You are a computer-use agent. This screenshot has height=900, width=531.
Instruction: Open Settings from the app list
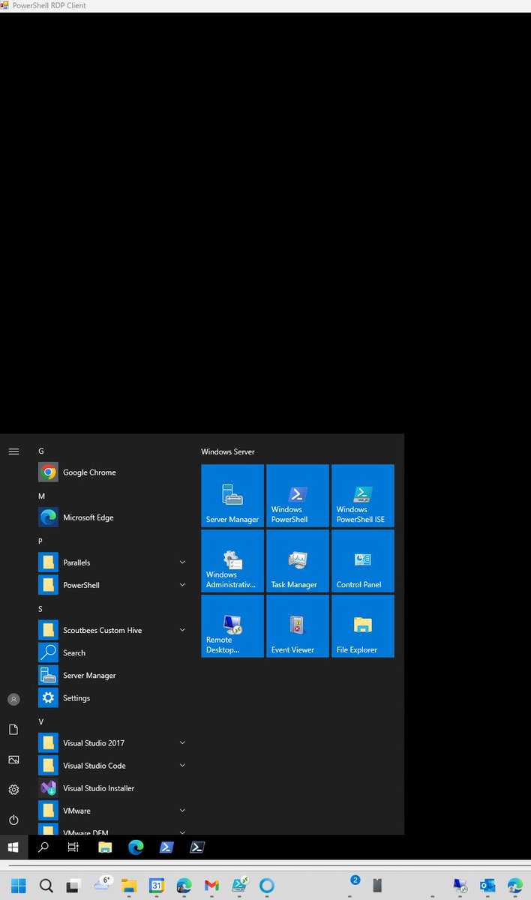point(112,697)
